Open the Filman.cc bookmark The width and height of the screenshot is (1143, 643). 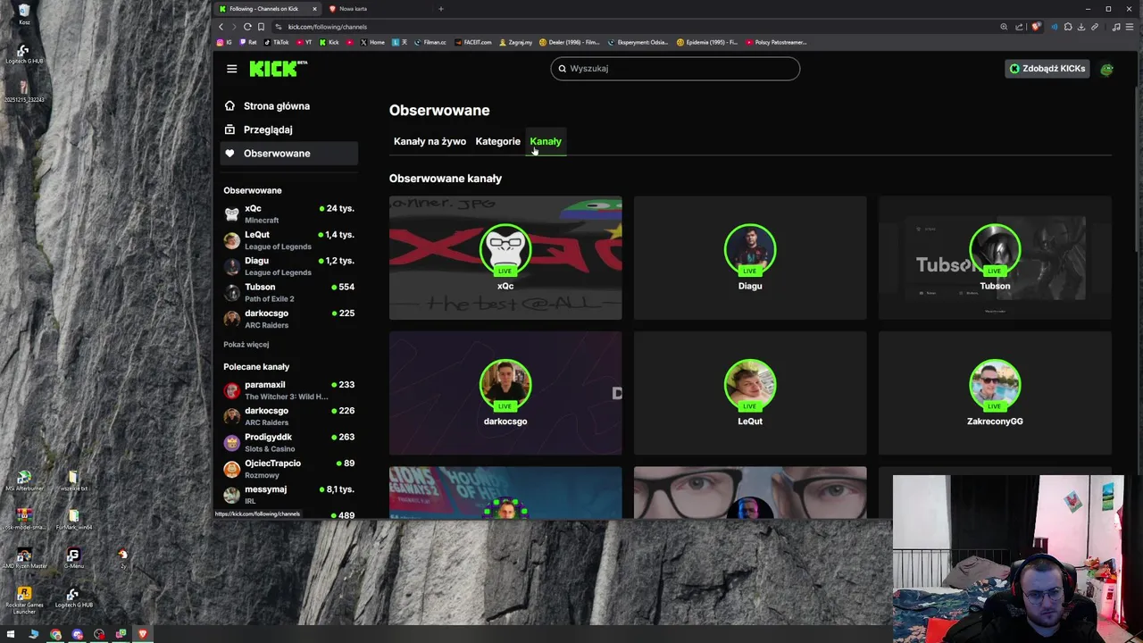coord(430,42)
